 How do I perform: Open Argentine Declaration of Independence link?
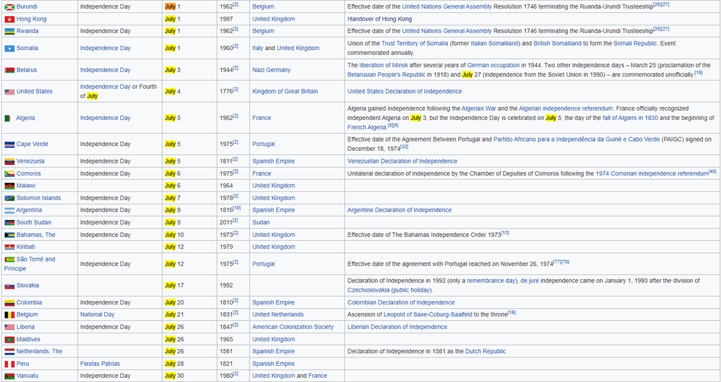pos(399,210)
